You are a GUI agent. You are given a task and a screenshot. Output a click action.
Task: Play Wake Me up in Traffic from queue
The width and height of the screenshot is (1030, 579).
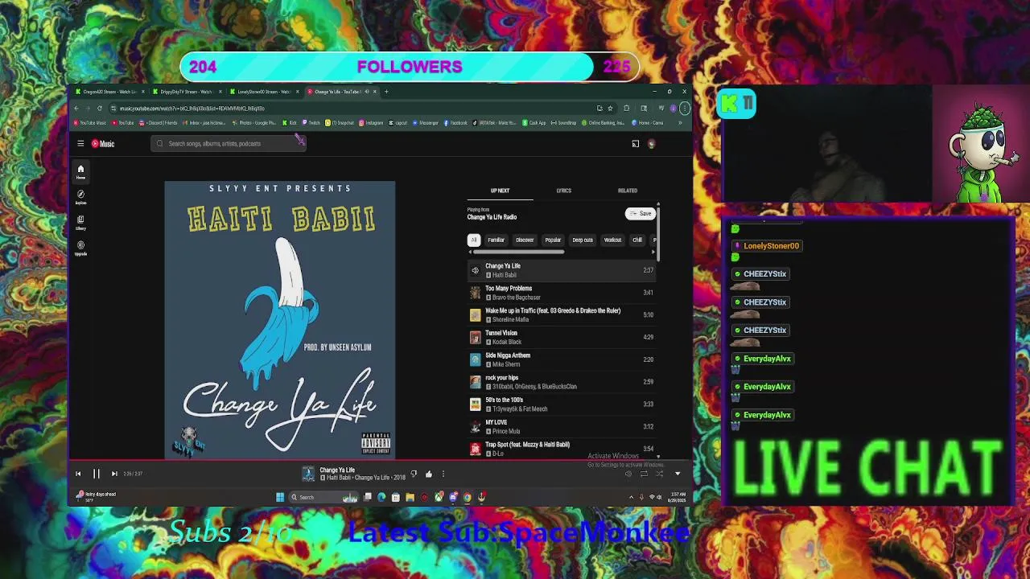tap(562, 315)
